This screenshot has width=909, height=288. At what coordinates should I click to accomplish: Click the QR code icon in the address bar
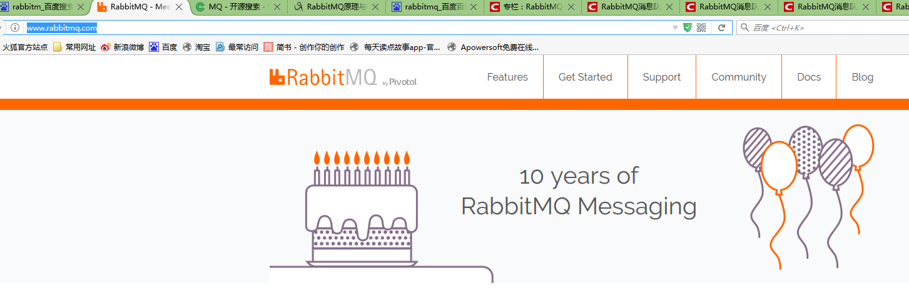[701, 27]
